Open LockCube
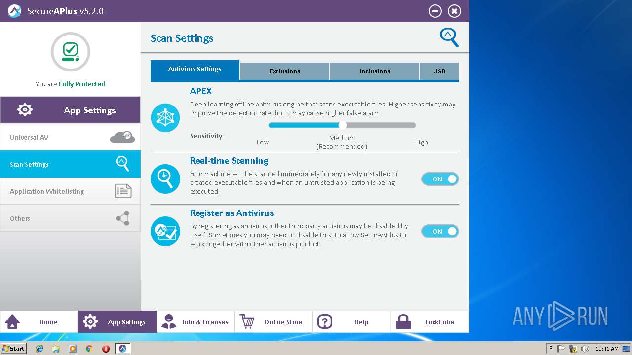The width and height of the screenshot is (632, 355). pos(430,322)
